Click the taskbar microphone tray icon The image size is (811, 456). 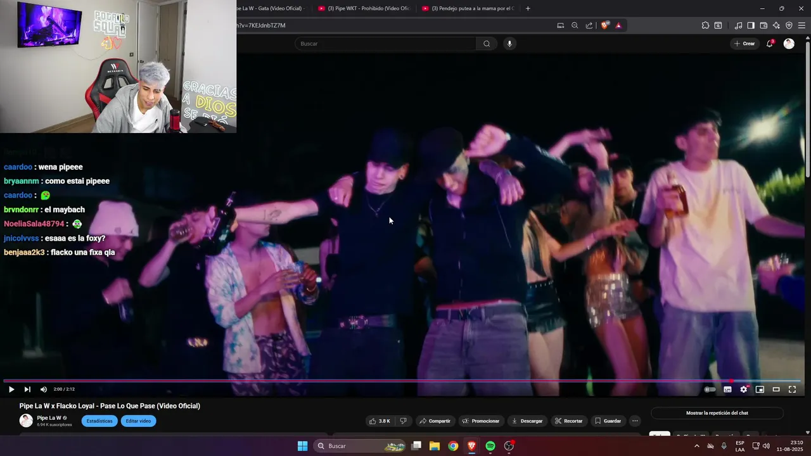724,446
